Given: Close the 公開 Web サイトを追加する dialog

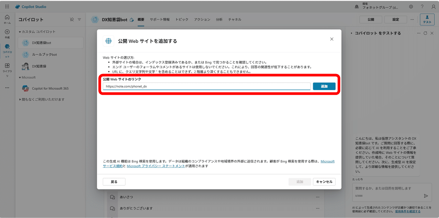Looking at the screenshot, I should (x=332, y=39).
